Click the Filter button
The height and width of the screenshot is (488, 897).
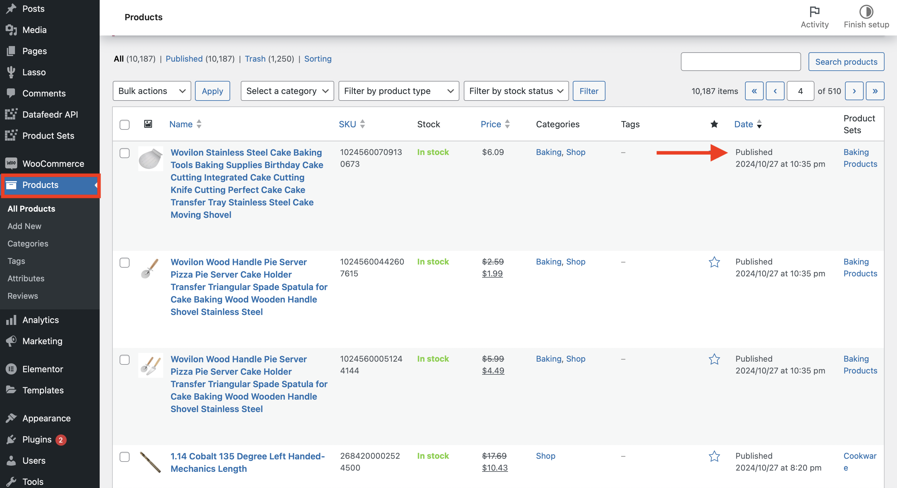pyautogui.click(x=589, y=91)
